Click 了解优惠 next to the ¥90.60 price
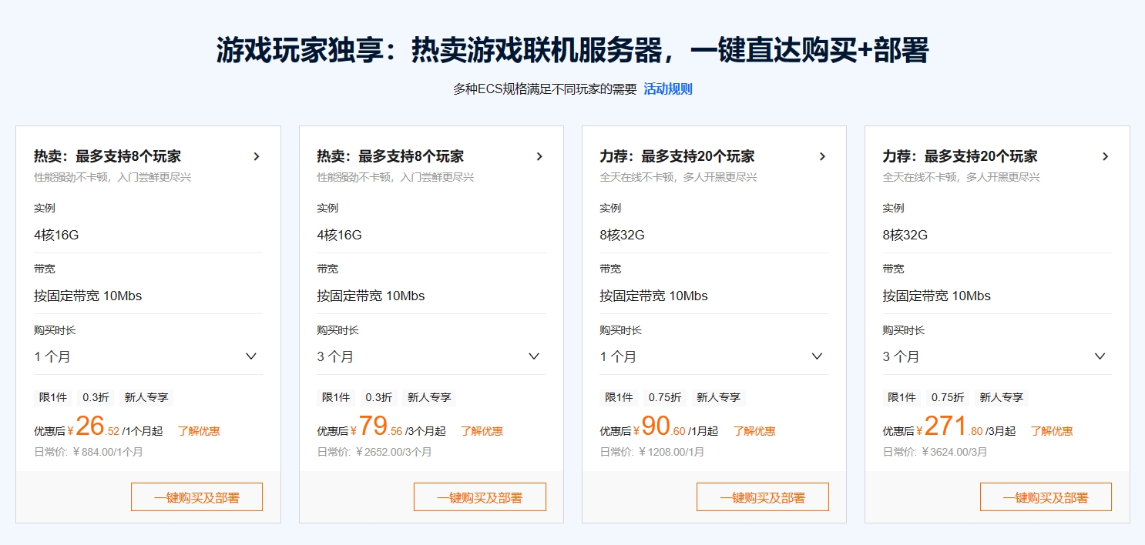Image resolution: width=1145 pixels, height=545 pixels. 754,431
